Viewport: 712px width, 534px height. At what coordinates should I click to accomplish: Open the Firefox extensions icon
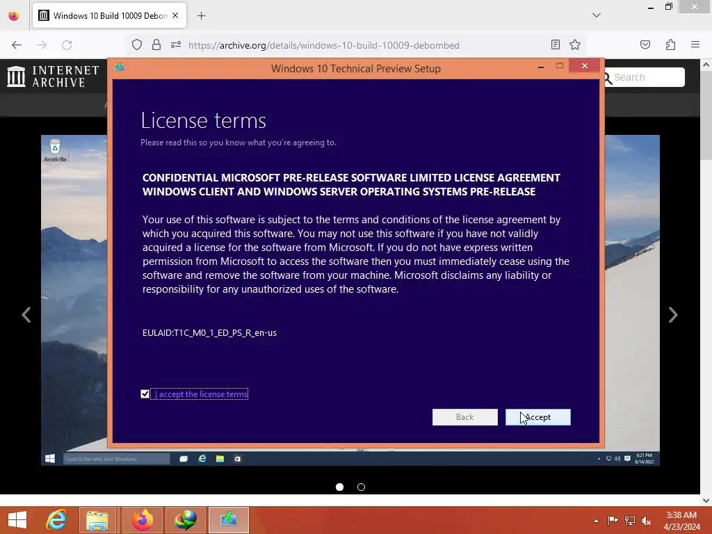point(670,44)
